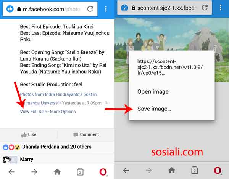Open tabs switcher in left browser

[x=80, y=172]
